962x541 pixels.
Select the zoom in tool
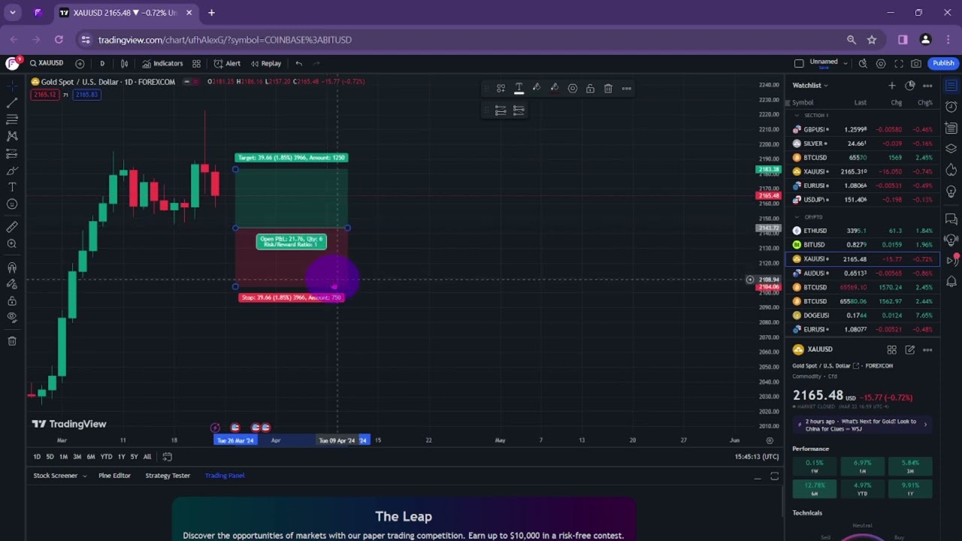click(12, 244)
